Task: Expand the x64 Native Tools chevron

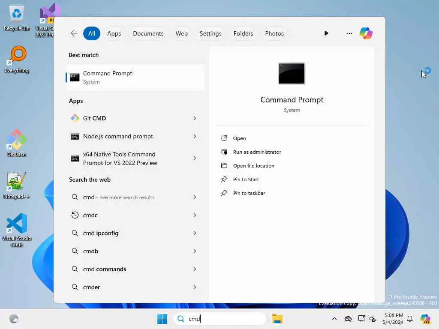Action: (x=195, y=159)
